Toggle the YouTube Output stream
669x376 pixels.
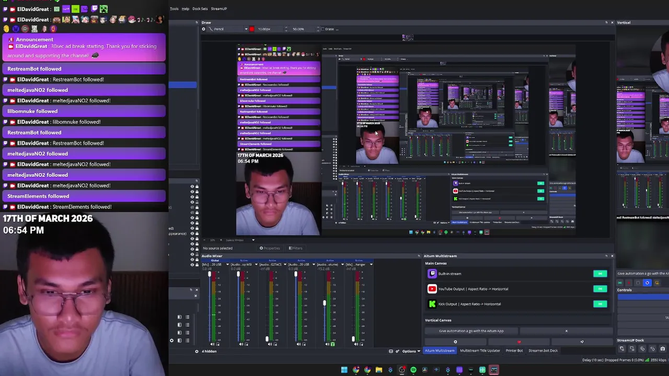pos(600,289)
